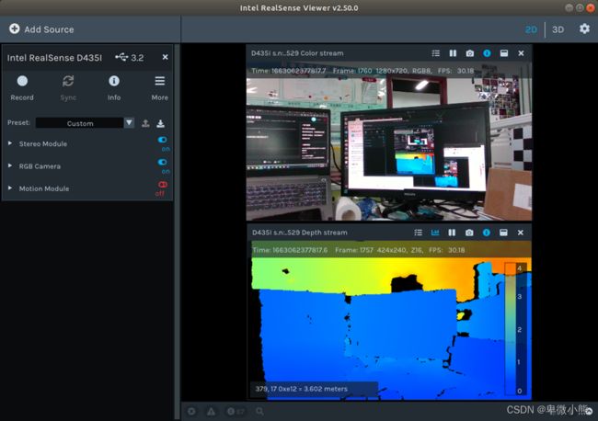Close the Depth stream panel
Viewport: 598px width, 421px height.
[x=520, y=233]
